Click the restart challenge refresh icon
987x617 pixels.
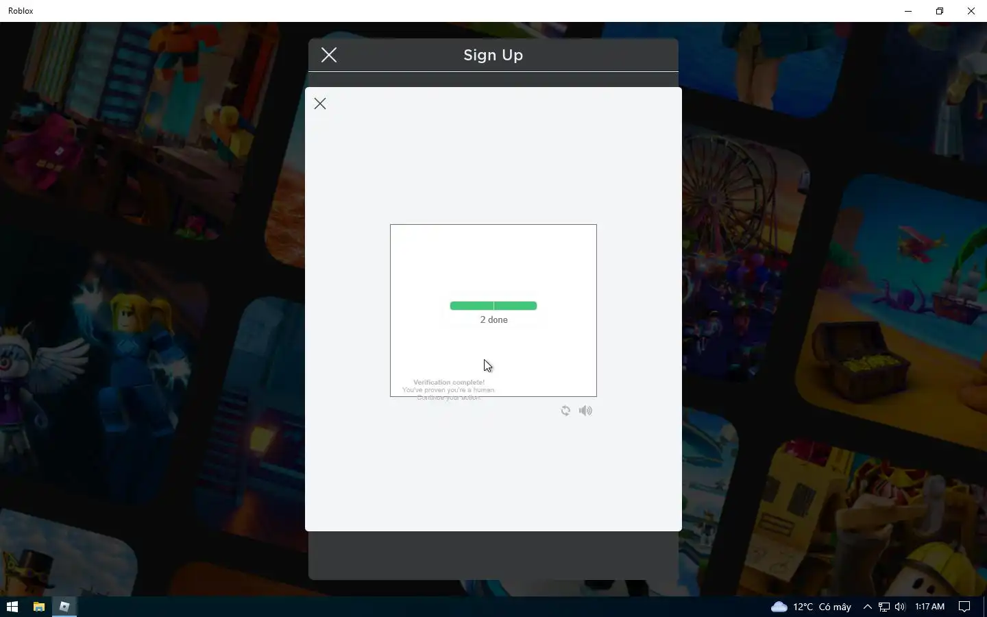[565, 411]
